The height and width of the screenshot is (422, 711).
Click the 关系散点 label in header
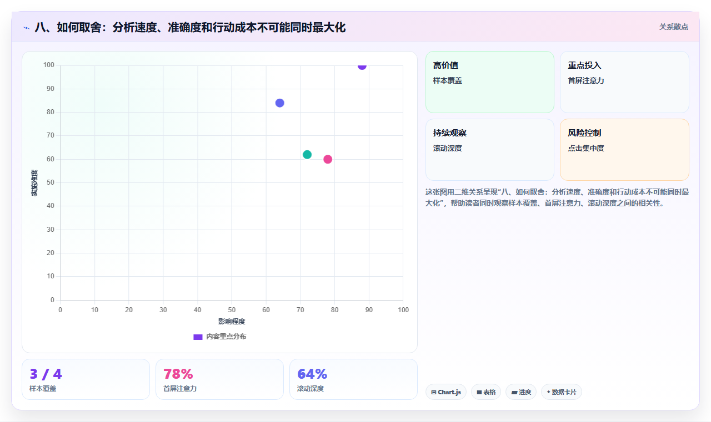point(673,27)
